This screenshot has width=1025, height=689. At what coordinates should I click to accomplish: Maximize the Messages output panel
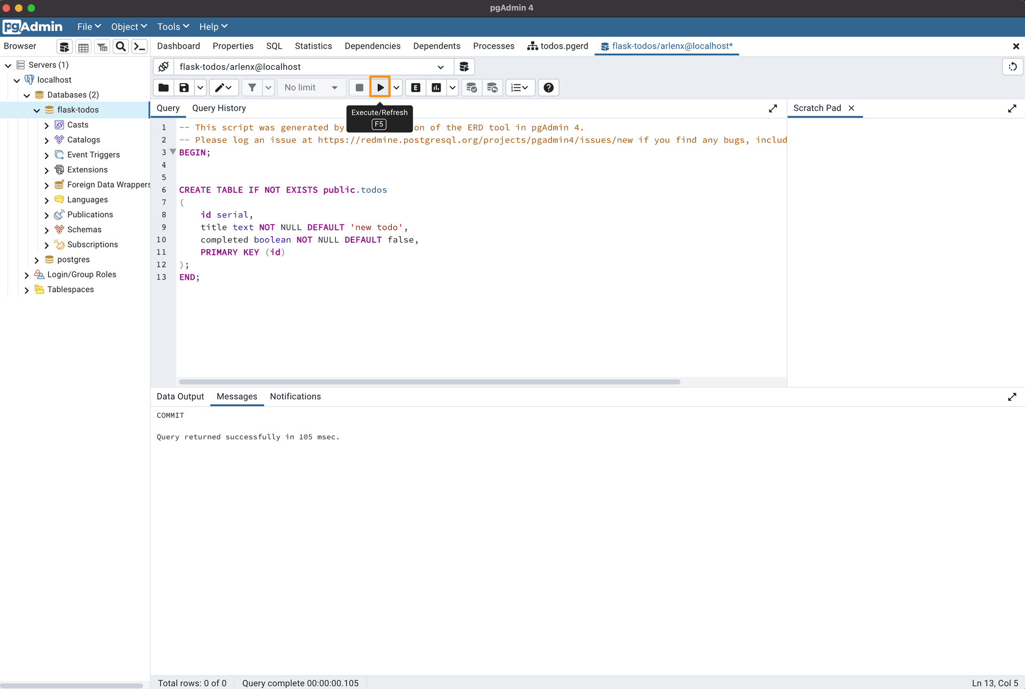[x=1012, y=397]
